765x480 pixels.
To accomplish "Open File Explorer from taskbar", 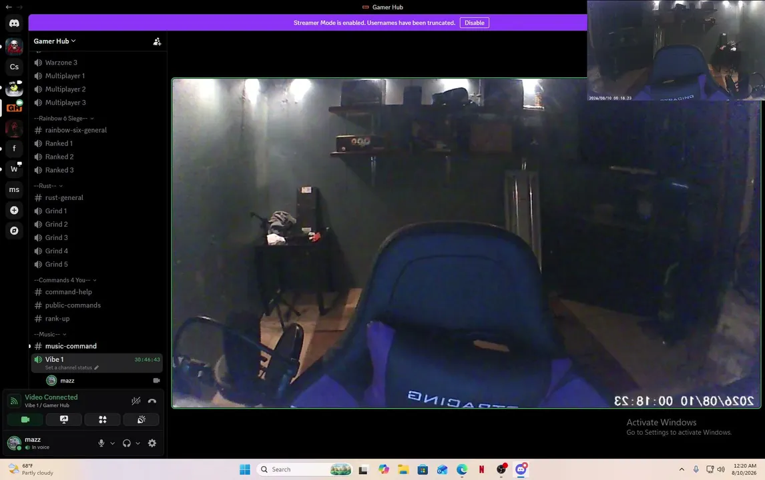I will pyautogui.click(x=403, y=469).
